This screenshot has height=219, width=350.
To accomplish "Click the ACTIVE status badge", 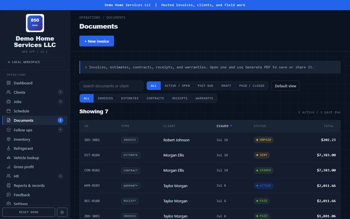I will point(264,186).
